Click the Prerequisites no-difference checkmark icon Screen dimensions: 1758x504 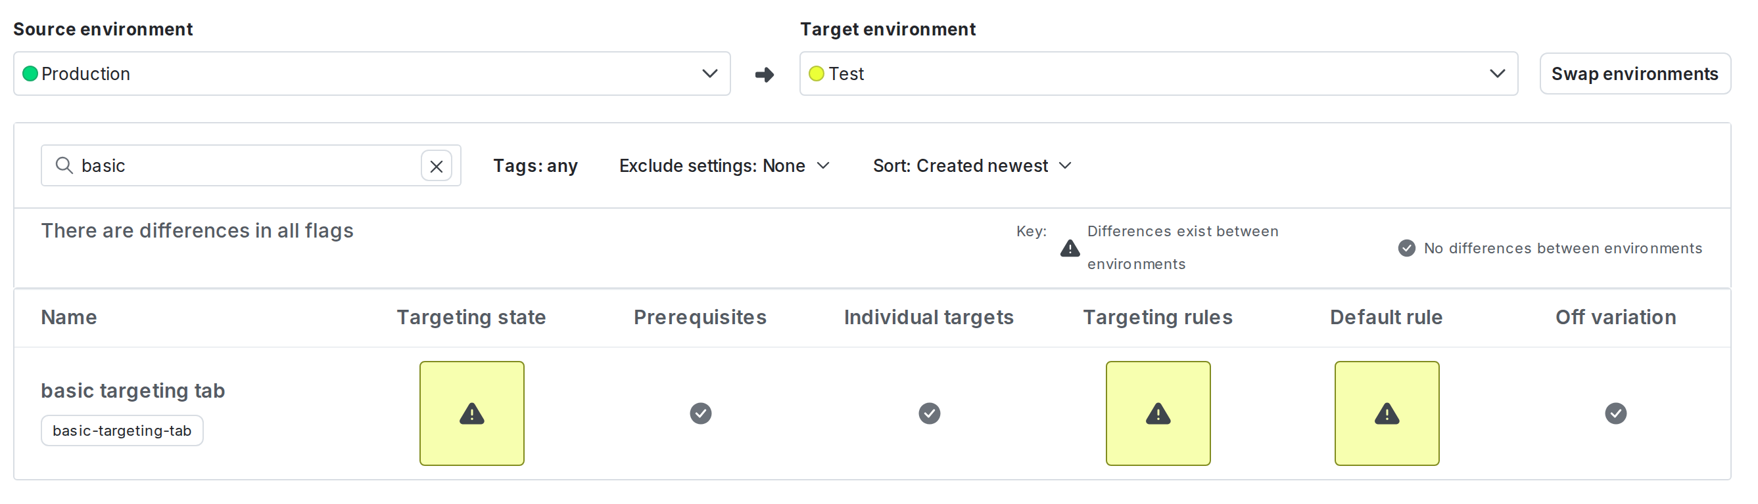tap(700, 413)
